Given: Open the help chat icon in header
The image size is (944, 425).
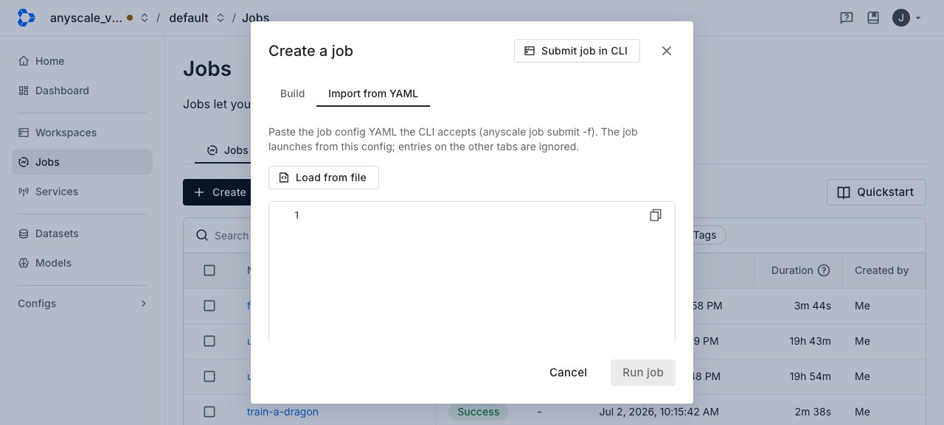Looking at the screenshot, I should pyautogui.click(x=847, y=18).
